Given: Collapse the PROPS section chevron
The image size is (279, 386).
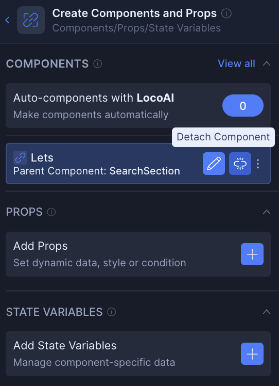Looking at the screenshot, I should 267,212.
